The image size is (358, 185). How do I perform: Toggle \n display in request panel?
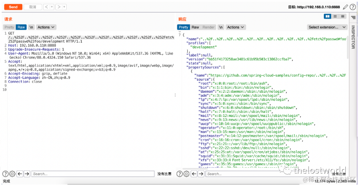(31, 27)
